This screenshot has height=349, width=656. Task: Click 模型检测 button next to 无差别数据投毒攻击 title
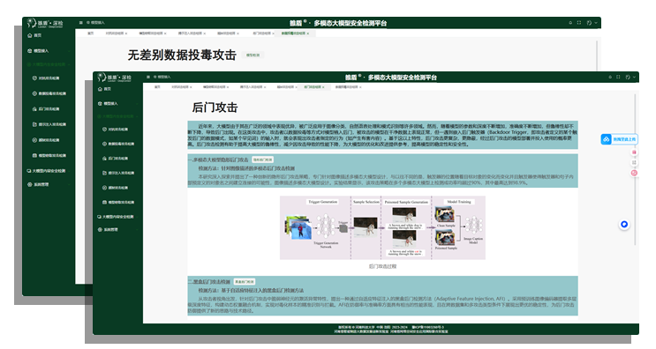[253, 56]
